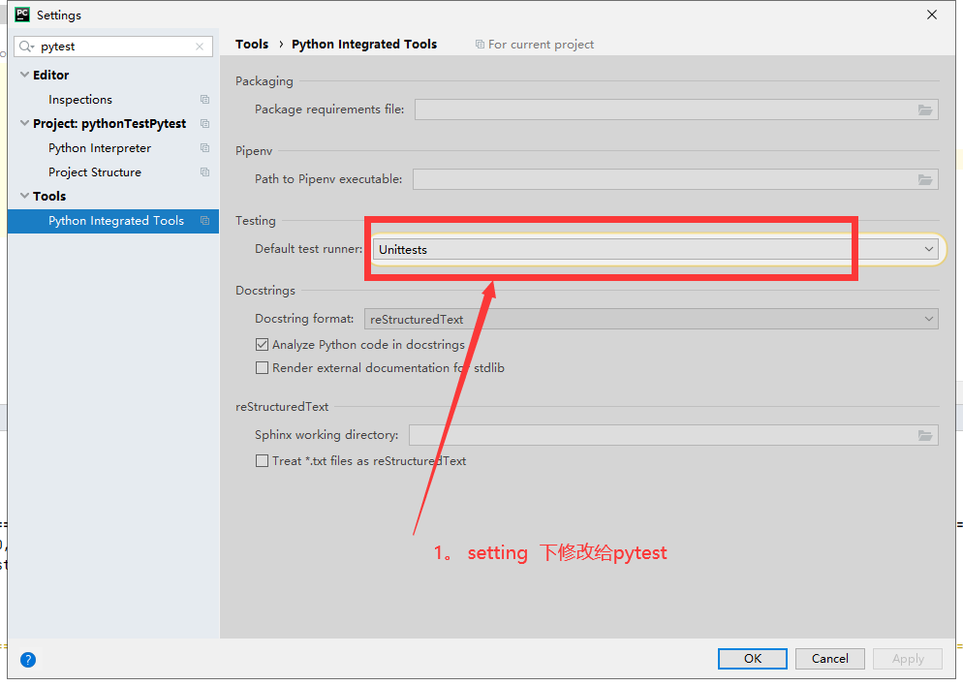Select the Editor category
Viewport: 963px width, 686px height.
pyautogui.click(x=51, y=75)
